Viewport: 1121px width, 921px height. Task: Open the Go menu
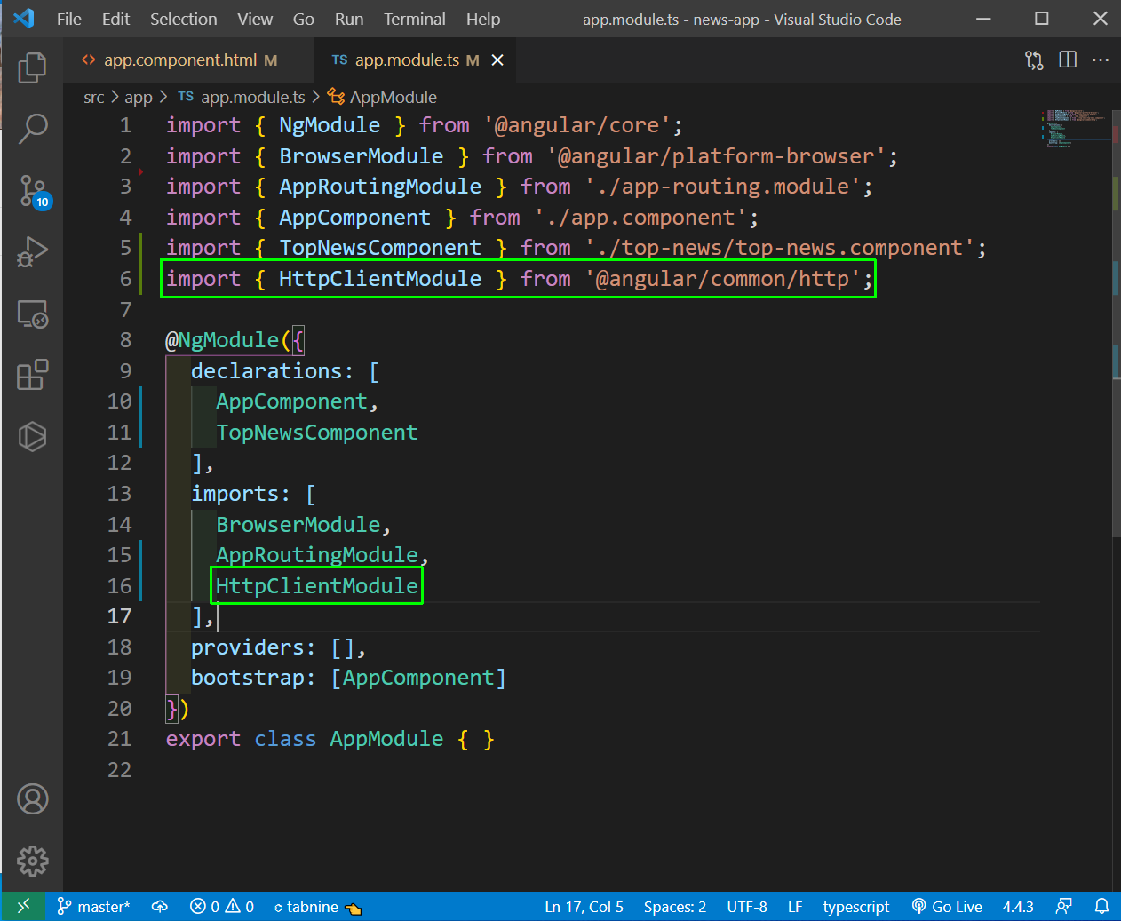304,19
